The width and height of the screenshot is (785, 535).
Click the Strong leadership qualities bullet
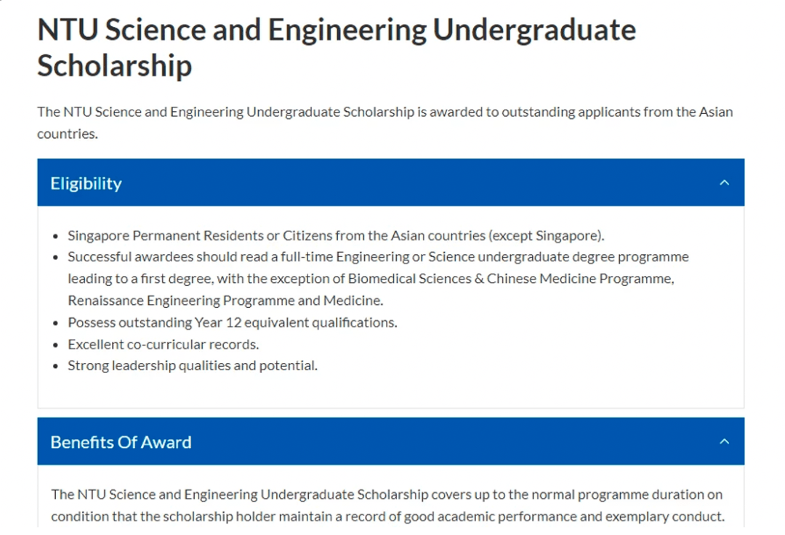click(193, 366)
